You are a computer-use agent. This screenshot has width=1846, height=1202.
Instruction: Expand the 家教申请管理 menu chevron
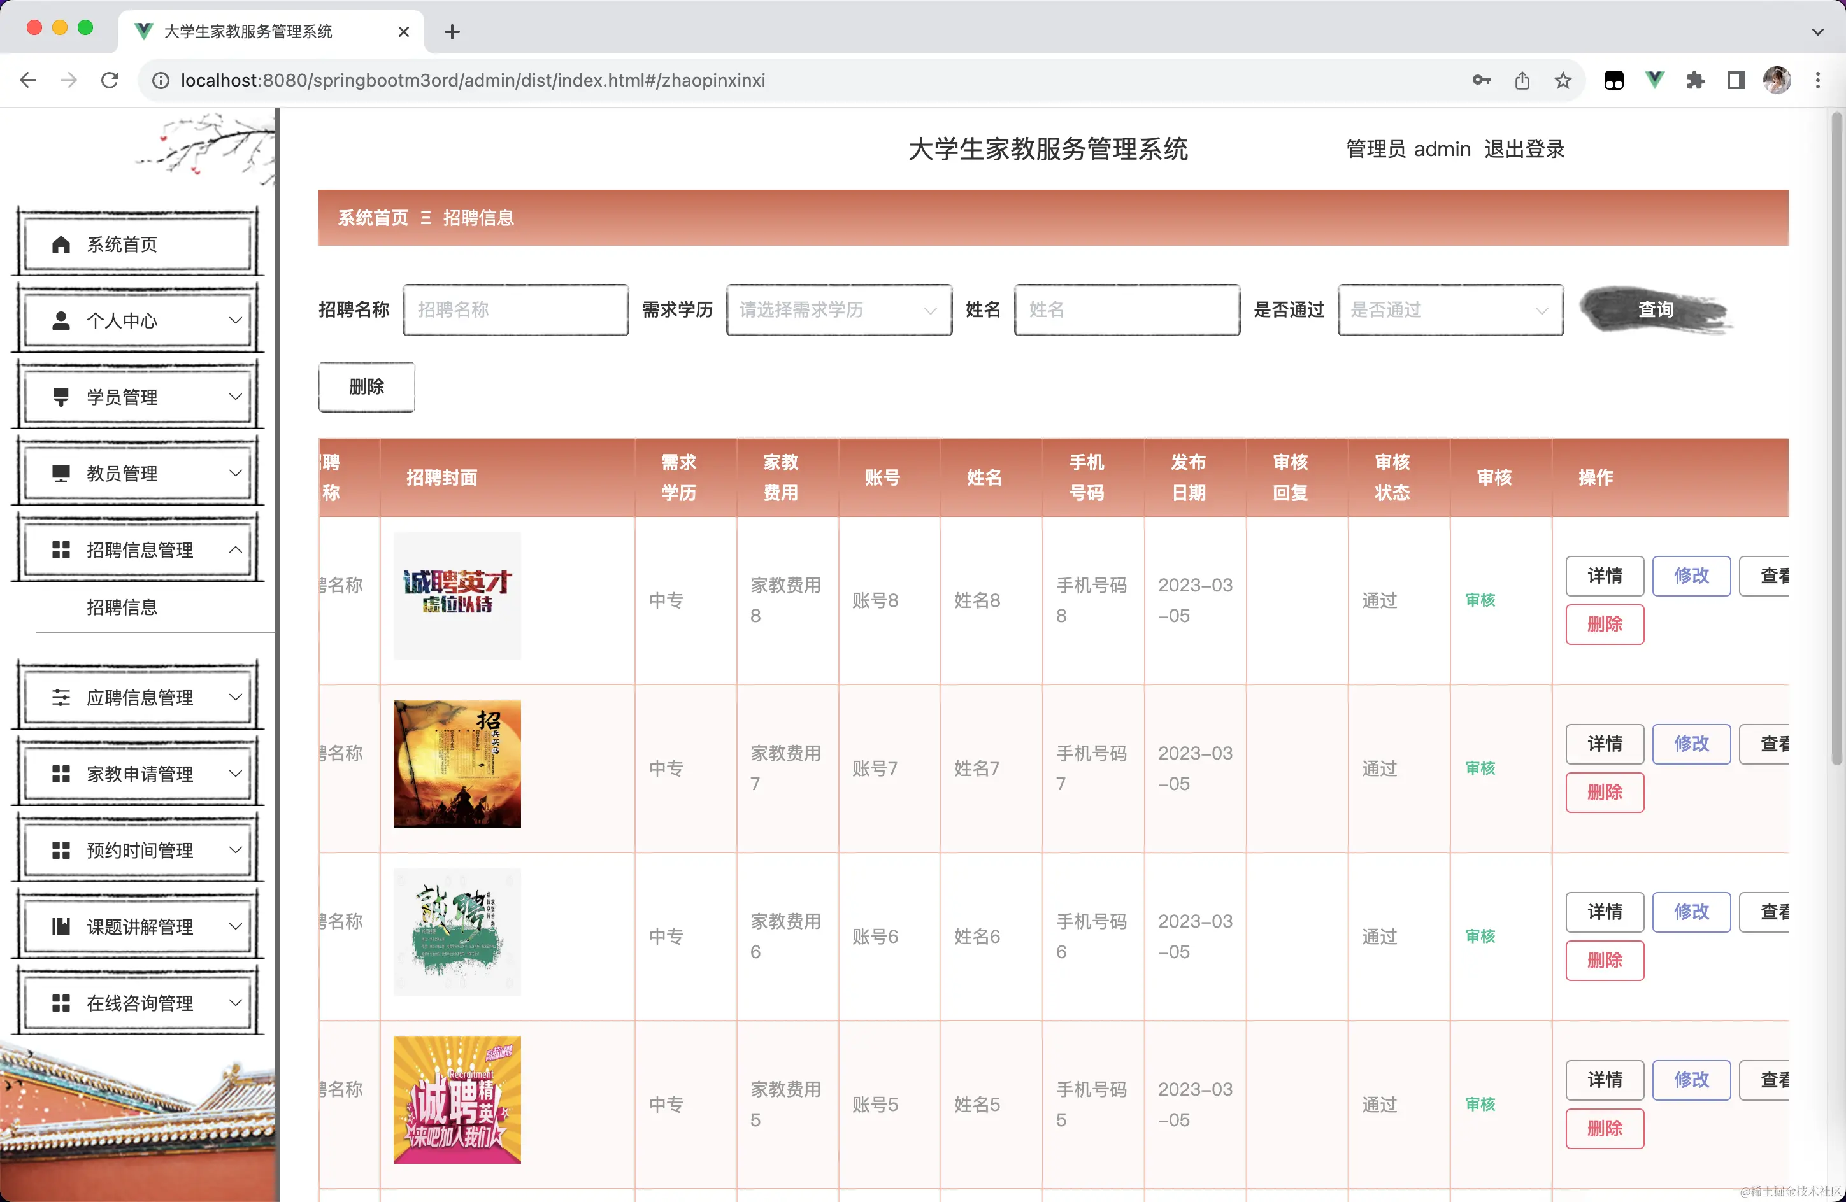click(x=235, y=774)
